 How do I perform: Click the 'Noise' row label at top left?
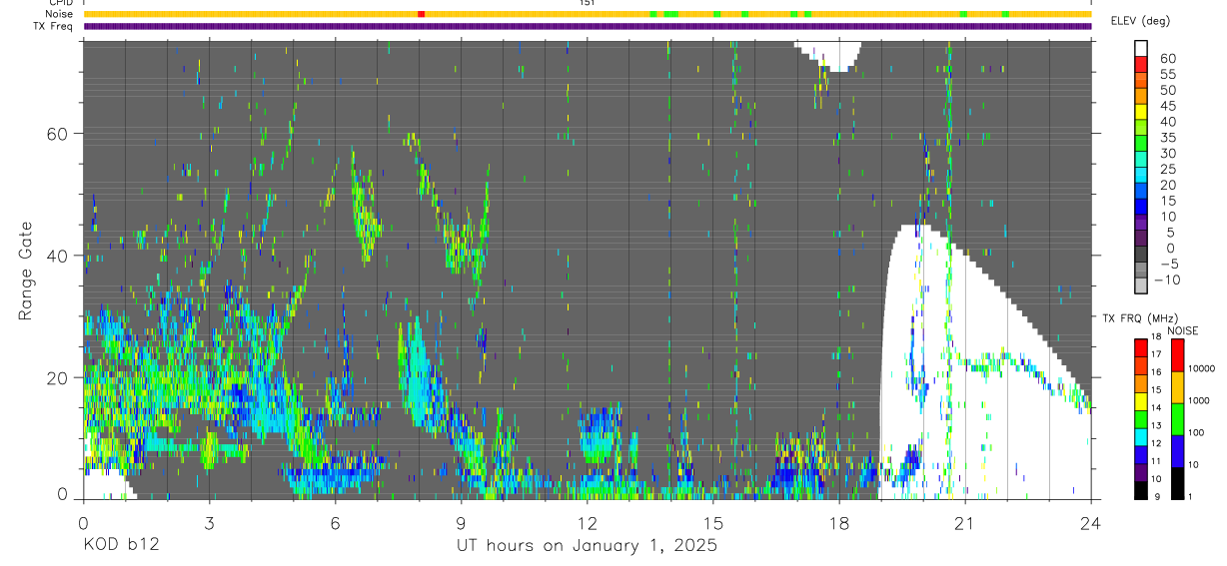coord(57,14)
